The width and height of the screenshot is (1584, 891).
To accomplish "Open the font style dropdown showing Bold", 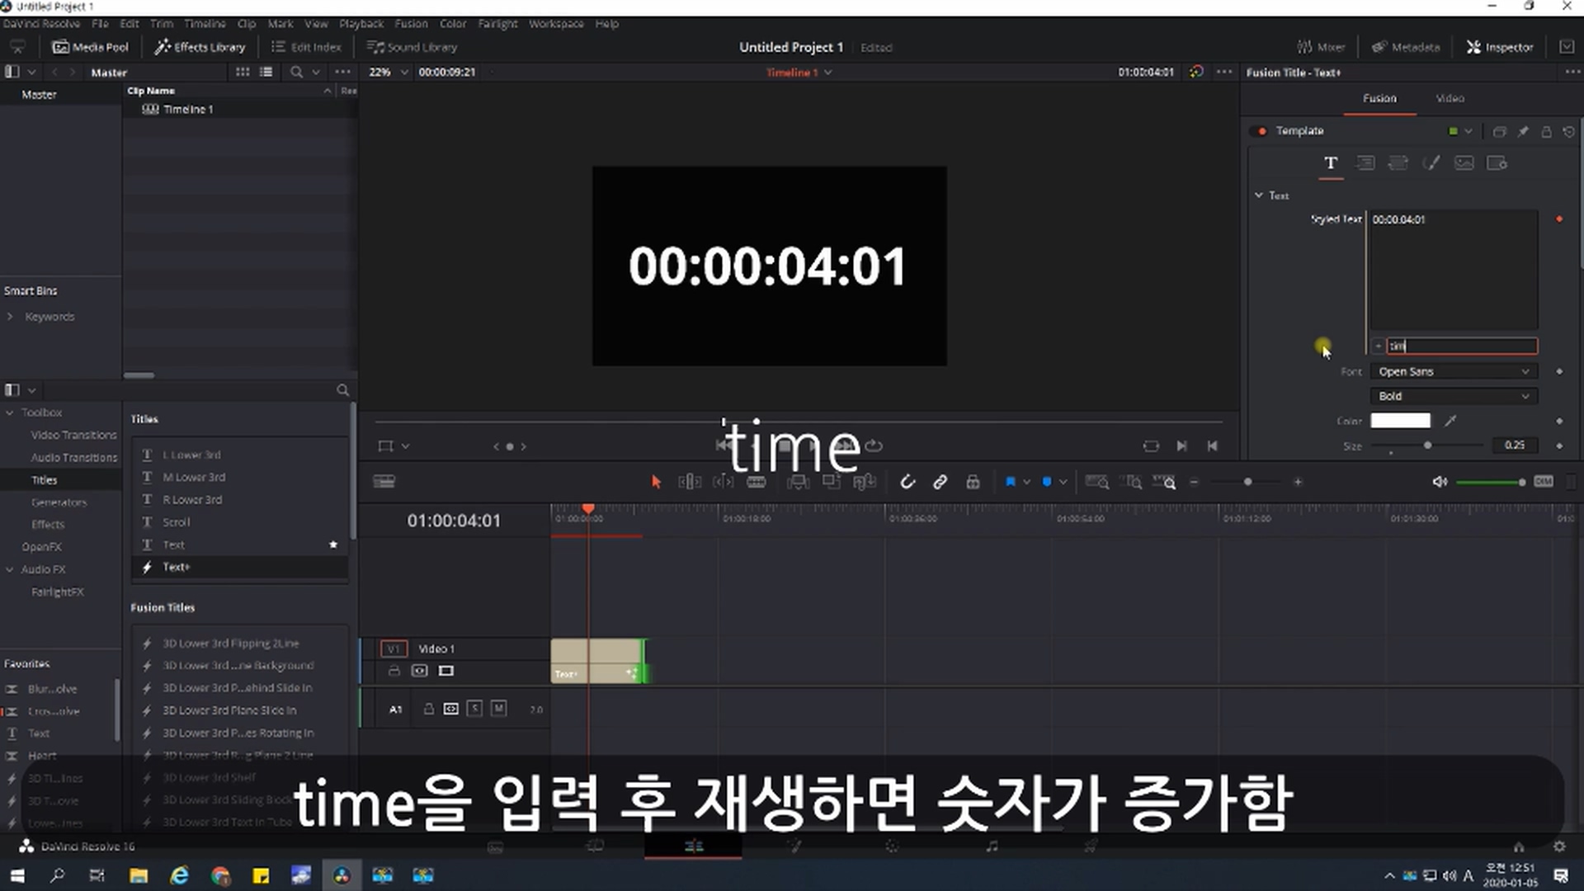I will tap(1453, 396).
